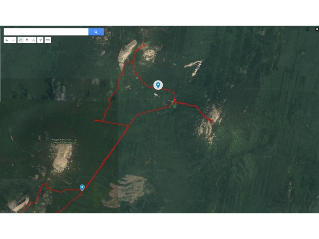
Task: Click the red trail junction node east of pin
Action: pos(174,100)
